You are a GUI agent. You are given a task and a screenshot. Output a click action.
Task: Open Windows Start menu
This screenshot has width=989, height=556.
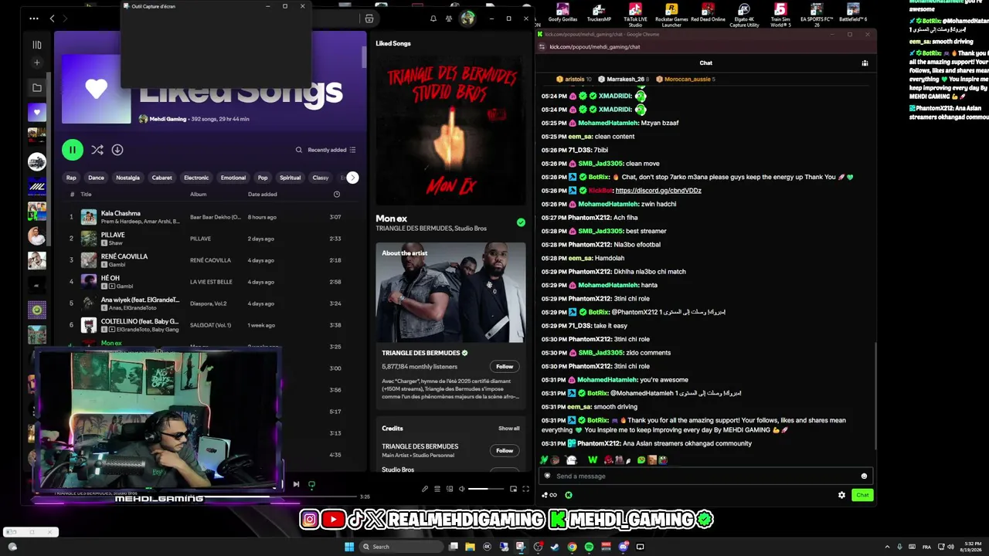pyautogui.click(x=349, y=547)
